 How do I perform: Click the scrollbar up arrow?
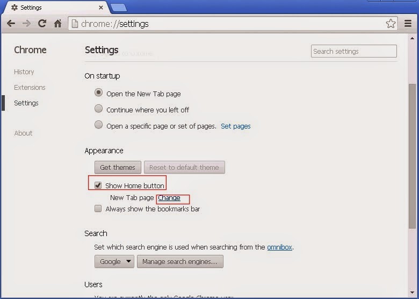412,39
